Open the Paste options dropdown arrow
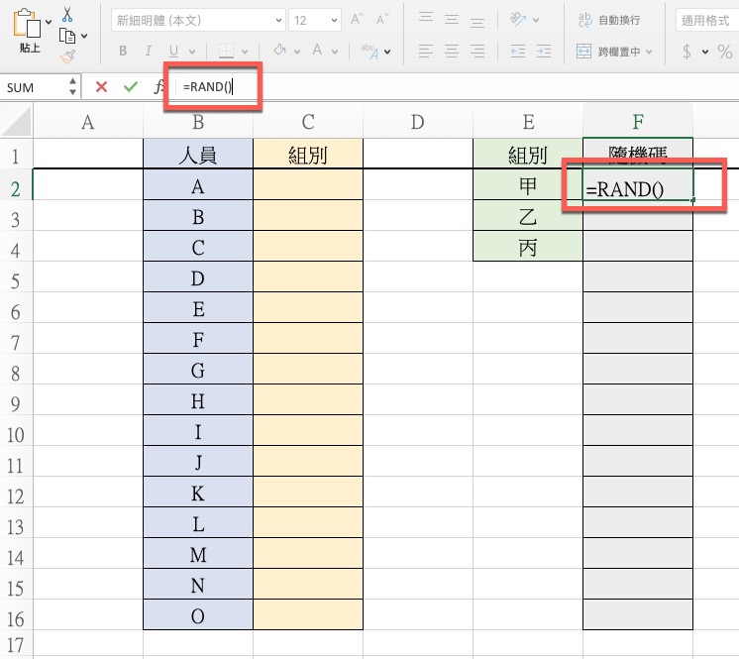Image resolution: width=739 pixels, height=659 pixels. tap(49, 22)
